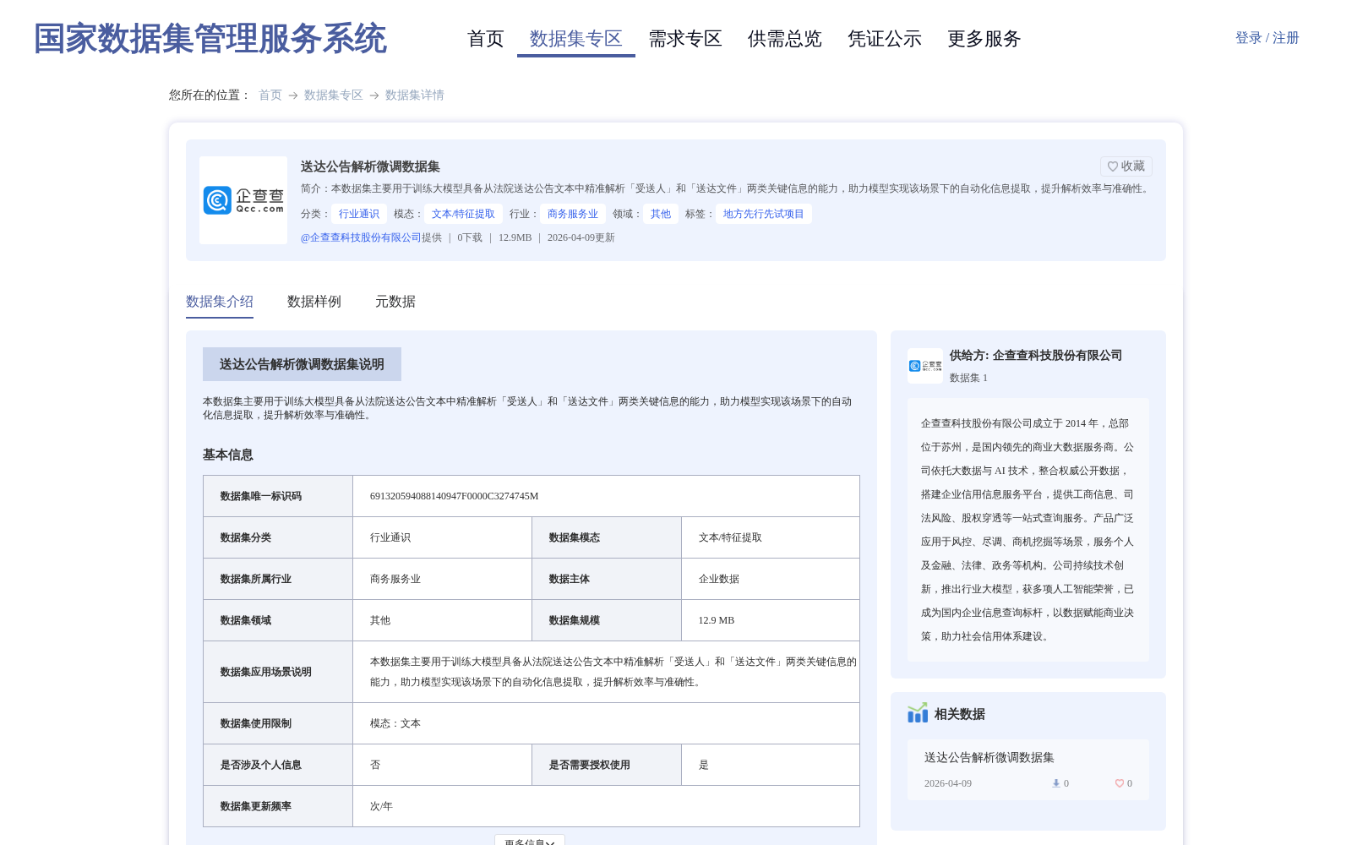1352x845 pixels.
Task: Click 数据集详情 in the breadcrumb
Action: [x=415, y=95]
